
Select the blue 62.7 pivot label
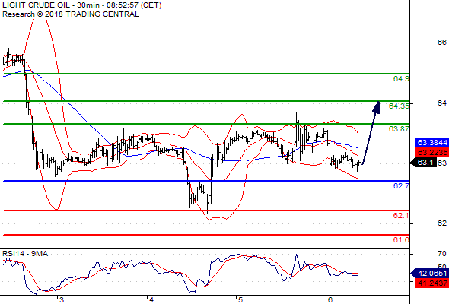(401, 186)
